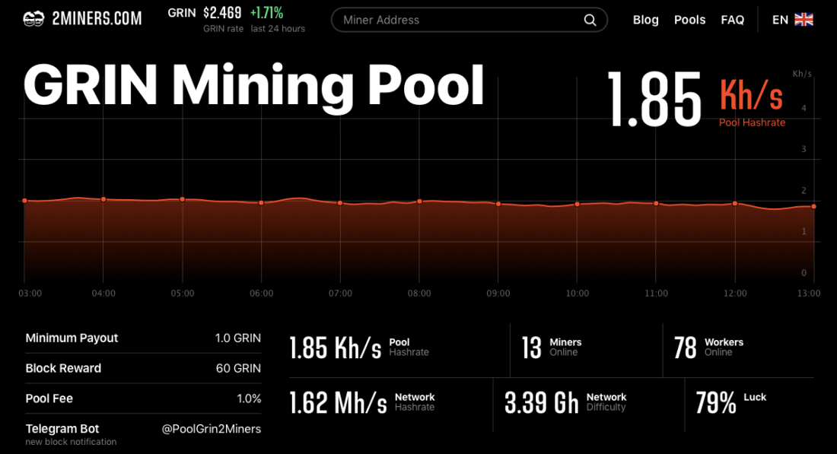
Task: Click the chart data point at 09:00
Action: (498, 205)
